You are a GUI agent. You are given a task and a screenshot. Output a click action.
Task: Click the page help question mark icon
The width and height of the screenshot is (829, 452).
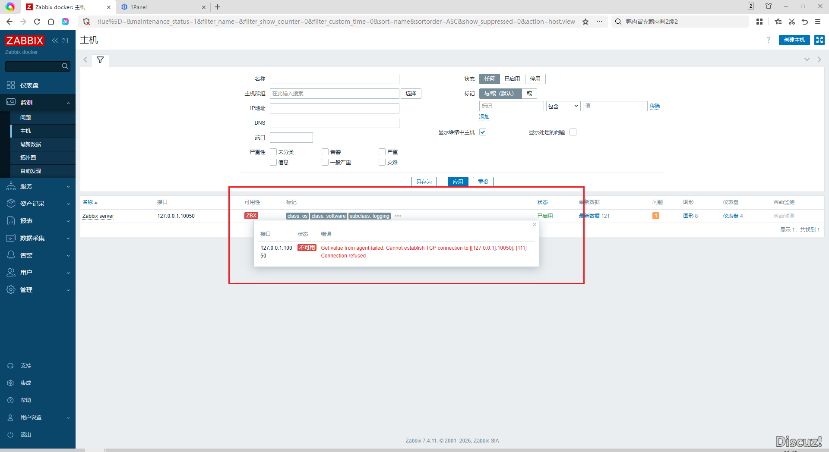(768, 40)
